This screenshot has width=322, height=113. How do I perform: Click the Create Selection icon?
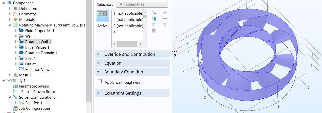tap(154, 13)
